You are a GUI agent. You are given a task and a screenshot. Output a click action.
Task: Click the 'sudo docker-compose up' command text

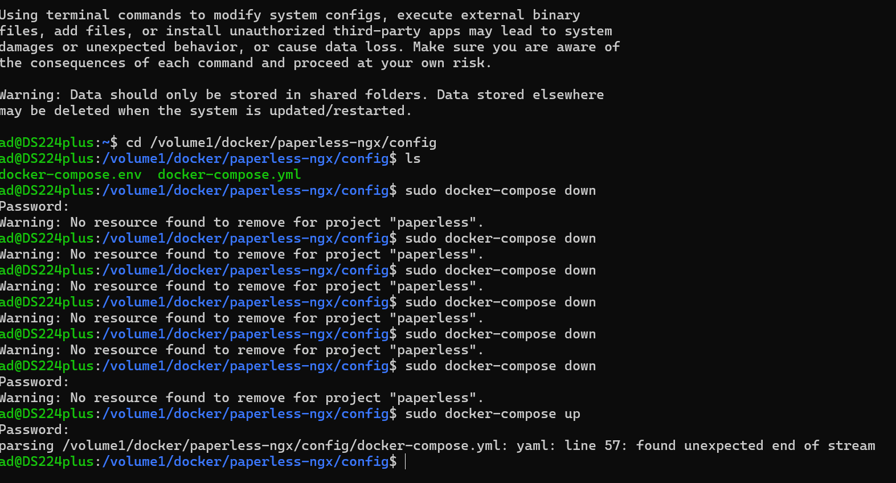tap(493, 414)
